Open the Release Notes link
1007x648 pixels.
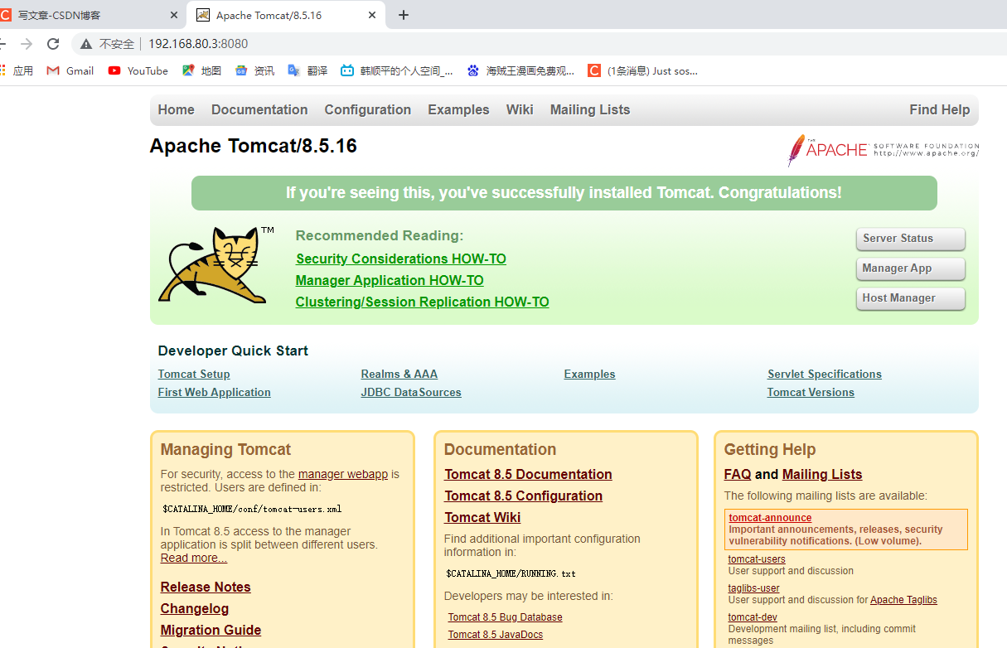[x=206, y=587]
